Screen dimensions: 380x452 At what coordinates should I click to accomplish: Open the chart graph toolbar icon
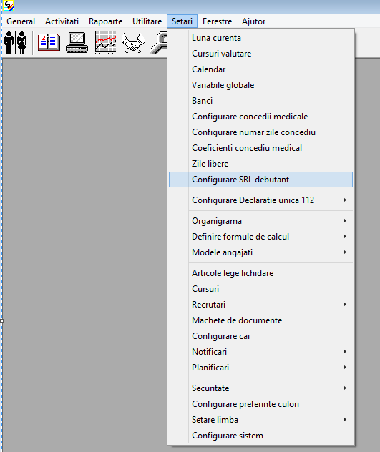(x=105, y=43)
